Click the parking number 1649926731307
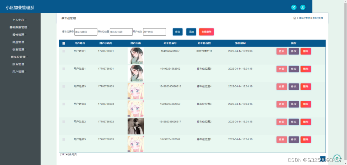Image resolution: width=347 pixels, height=165 pixels. point(170,51)
